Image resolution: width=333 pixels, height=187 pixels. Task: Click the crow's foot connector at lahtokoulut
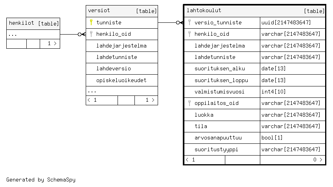pos(180,22)
